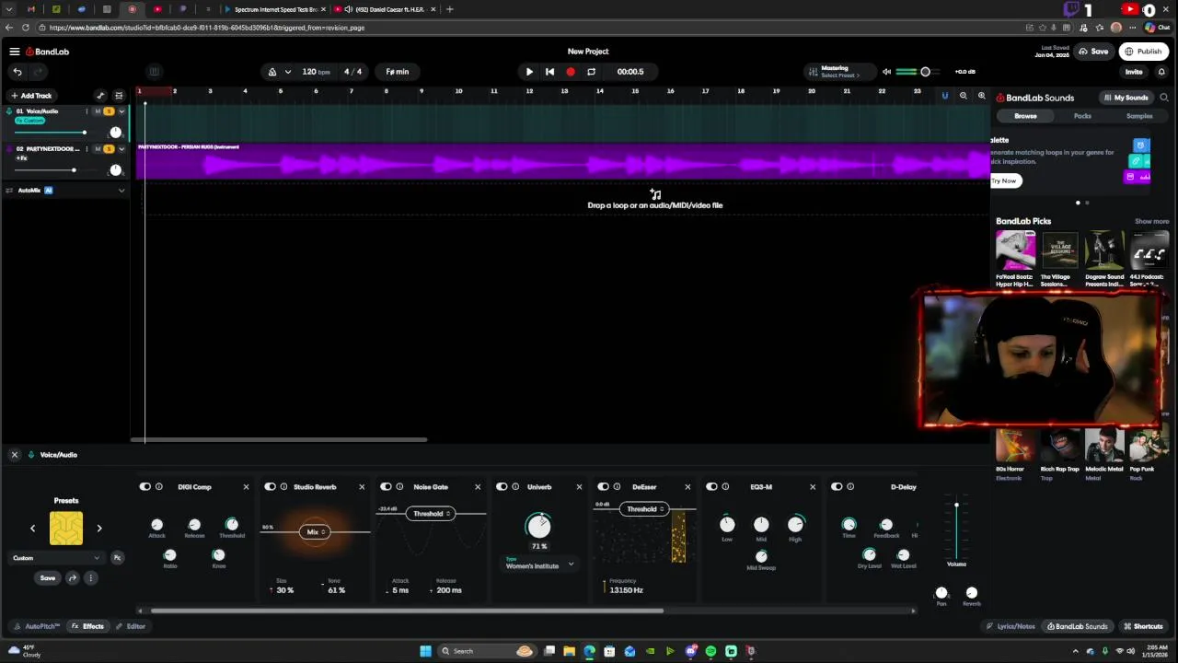Toggle loop cycle mode
Viewport: 1178px width, 663px height.
(591, 72)
